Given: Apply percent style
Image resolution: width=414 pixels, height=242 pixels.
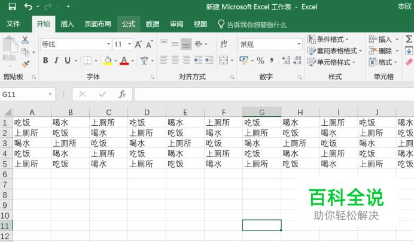Looking at the screenshot, I should click(x=260, y=60).
